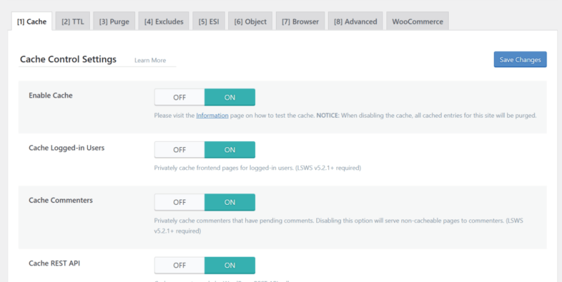
Task: Follow the Information page link
Action: point(212,116)
